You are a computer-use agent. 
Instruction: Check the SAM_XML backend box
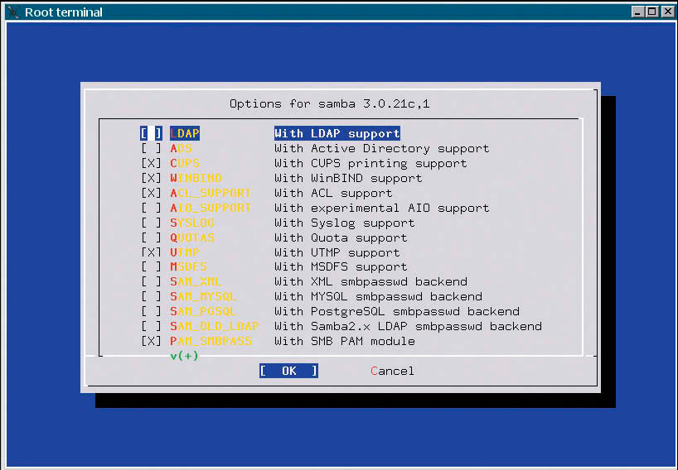(x=151, y=281)
